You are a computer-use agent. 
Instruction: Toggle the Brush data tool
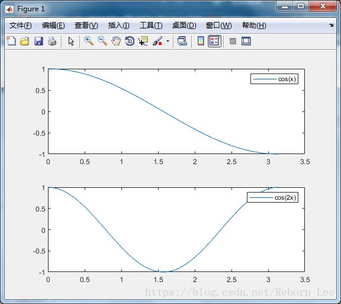pyautogui.click(x=157, y=41)
